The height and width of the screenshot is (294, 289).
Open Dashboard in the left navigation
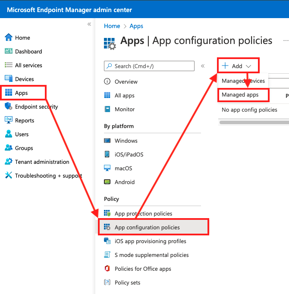(28, 51)
